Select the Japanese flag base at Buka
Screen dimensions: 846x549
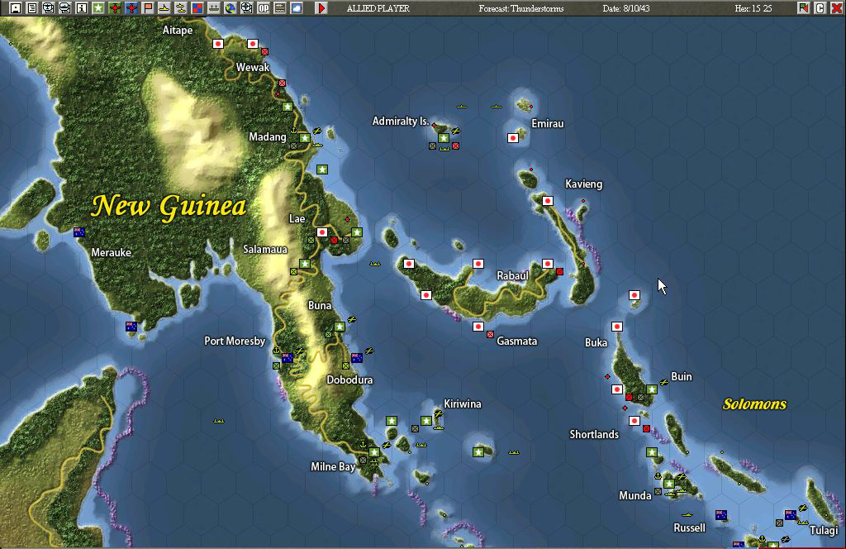[x=617, y=327]
